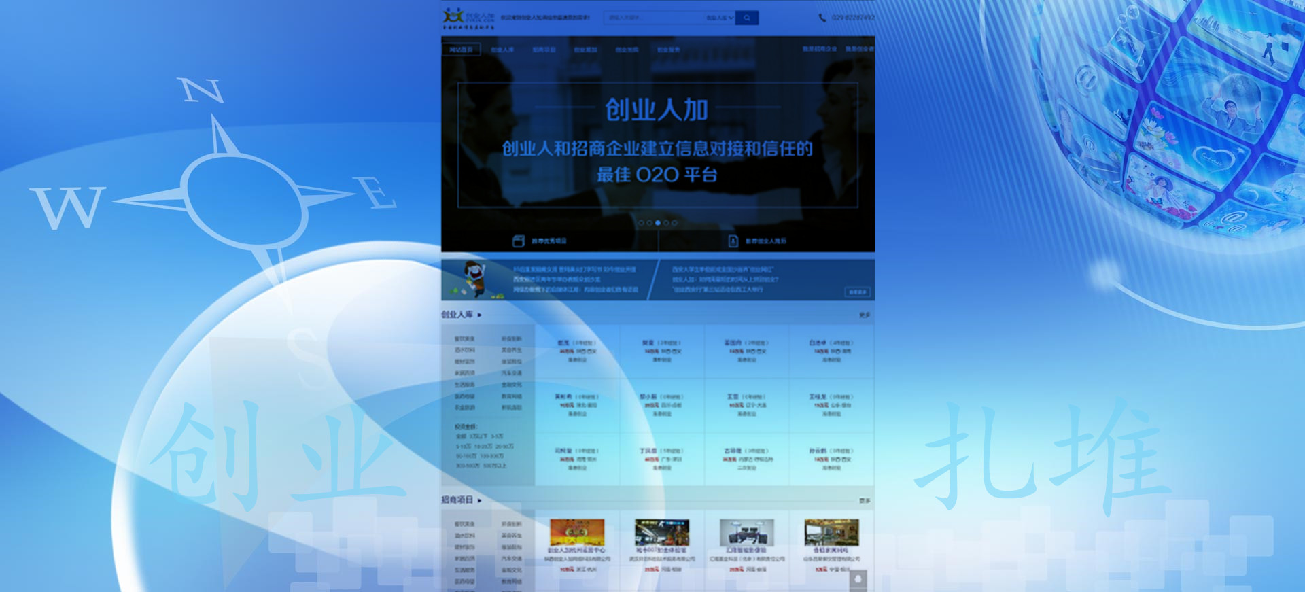Expand the 招商项目 section arrow
Screen dimensions: 1305x592
click(x=480, y=500)
